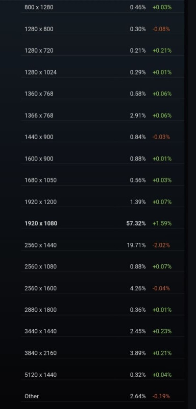Viewport: 196px width, 409px height.
Task: Select the 800 x 1280 resolution row
Action: pyautogui.click(x=103, y=7)
